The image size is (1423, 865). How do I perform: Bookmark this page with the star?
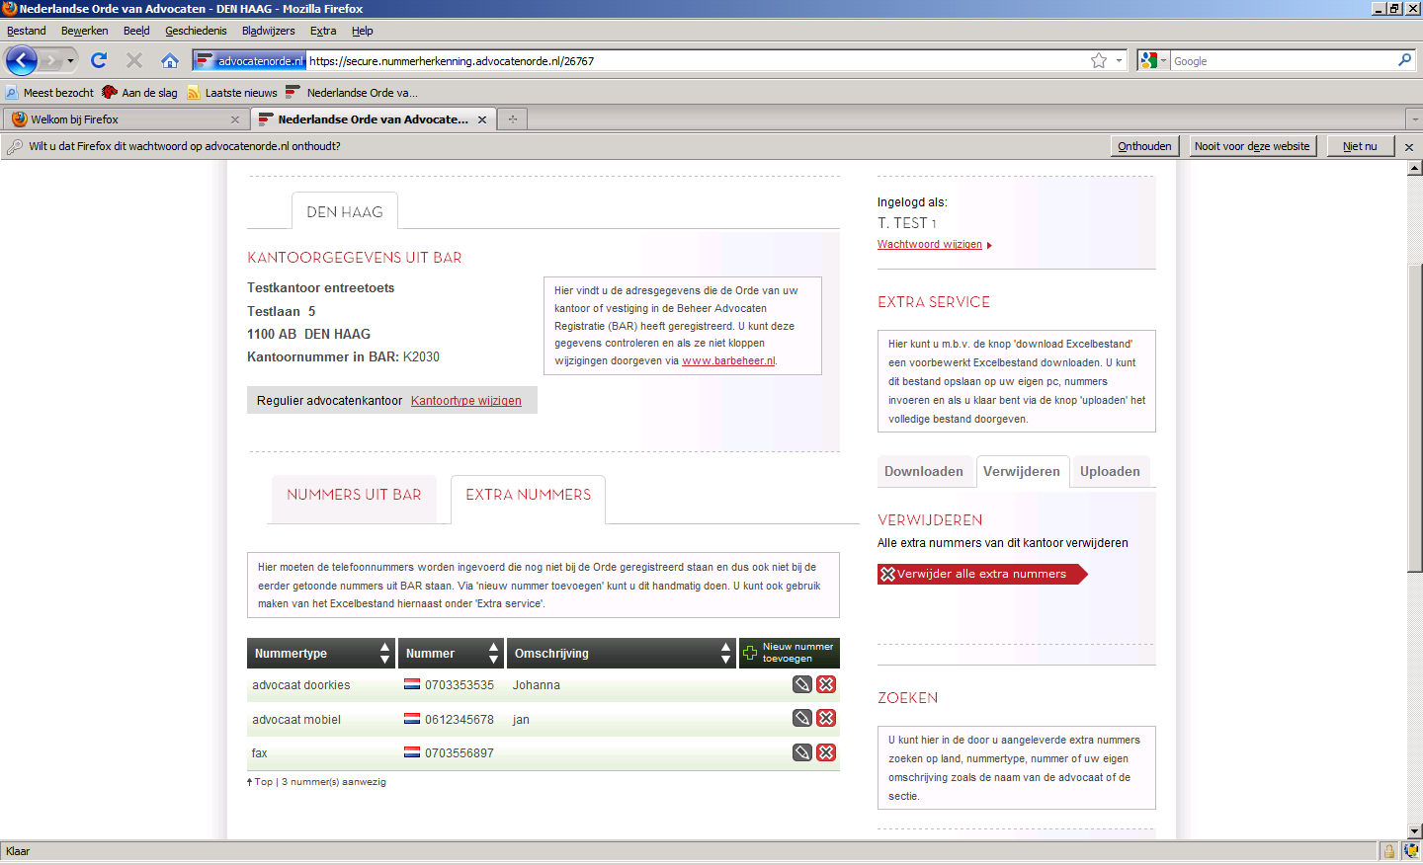click(1099, 61)
